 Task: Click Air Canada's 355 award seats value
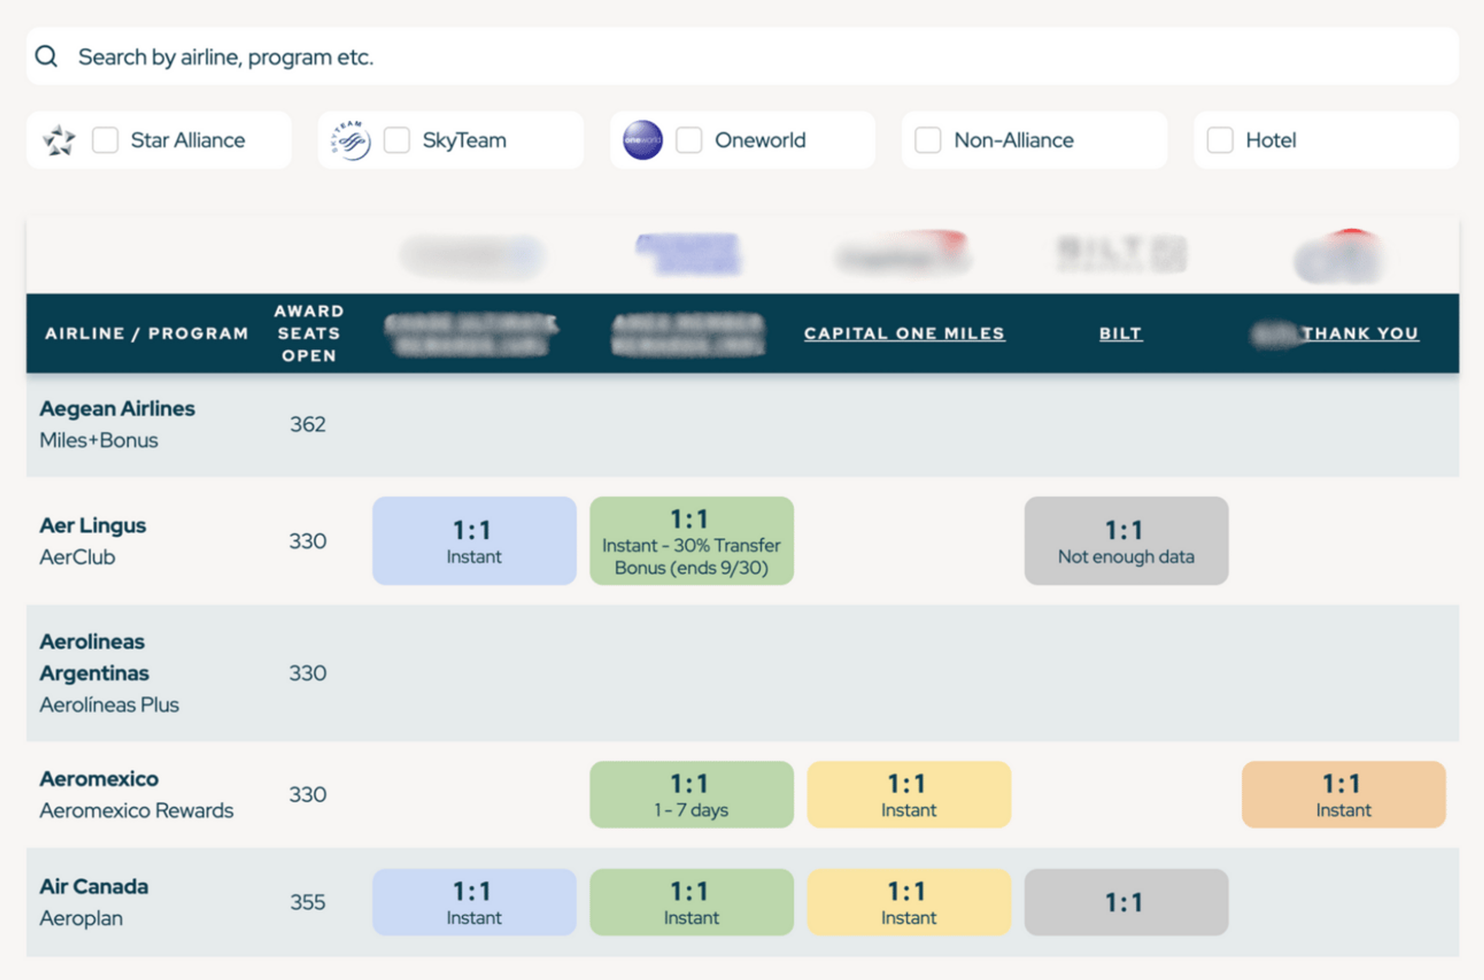pyautogui.click(x=307, y=903)
